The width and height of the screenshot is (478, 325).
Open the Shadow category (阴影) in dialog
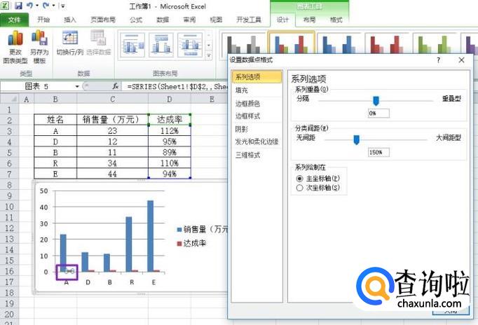[242, 129]
